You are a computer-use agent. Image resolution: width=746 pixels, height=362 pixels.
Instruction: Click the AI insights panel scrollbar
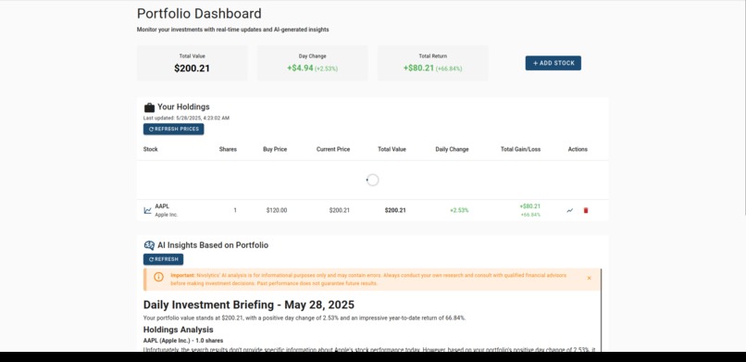coord(601,310)
